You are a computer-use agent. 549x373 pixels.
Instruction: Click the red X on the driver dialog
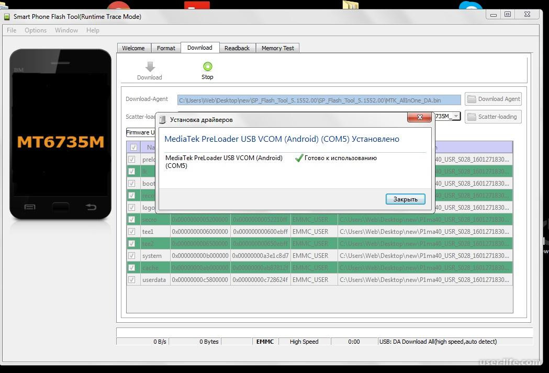tap(419, 117)
